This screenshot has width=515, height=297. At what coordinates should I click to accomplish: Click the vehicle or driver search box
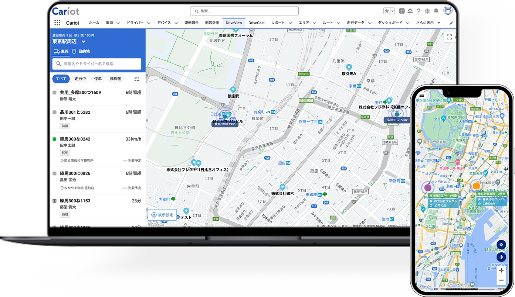97,64
